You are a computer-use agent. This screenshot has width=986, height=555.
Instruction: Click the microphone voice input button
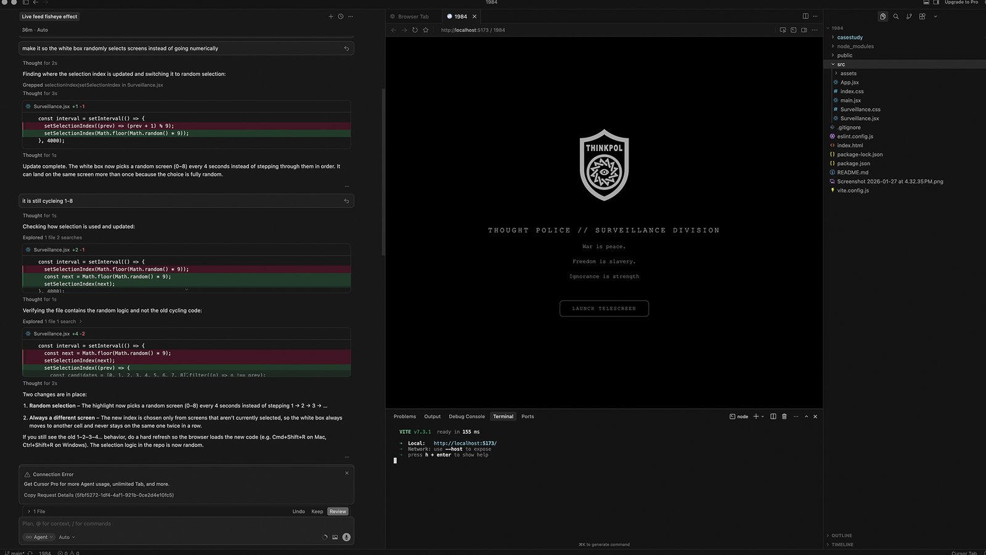[x=346, y=537]
